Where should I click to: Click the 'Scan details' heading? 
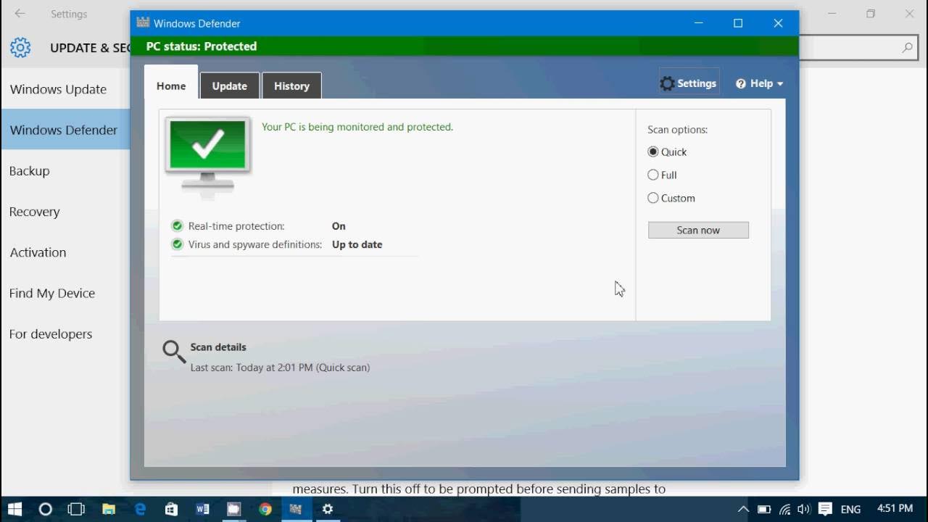click(218, 347)
